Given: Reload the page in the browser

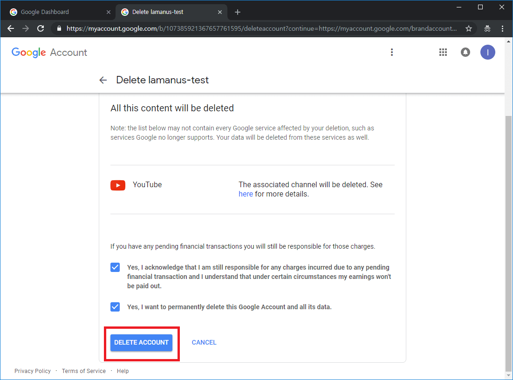Looking at the screenshot, I should click(x=41, y=28).
